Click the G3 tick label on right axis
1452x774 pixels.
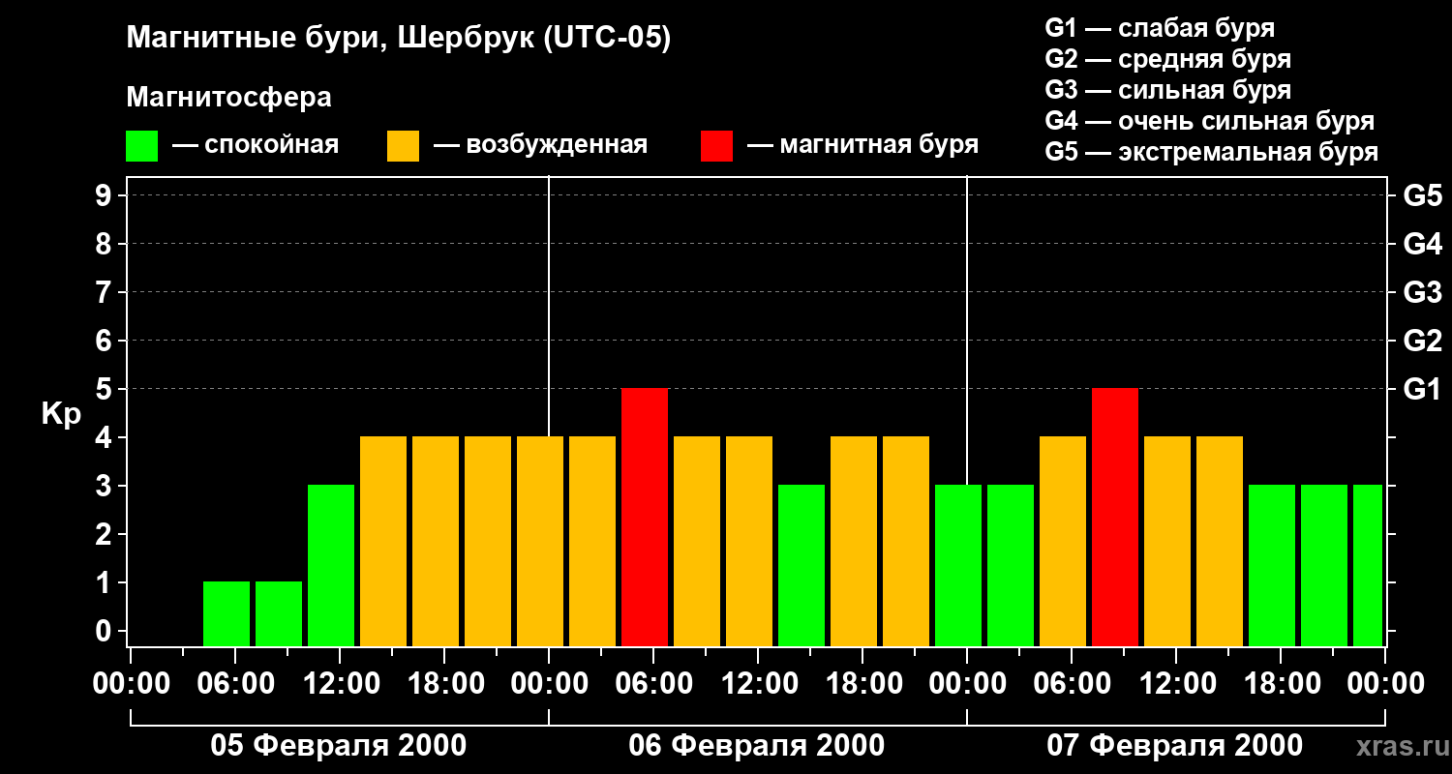click(x=1422, y=292)
